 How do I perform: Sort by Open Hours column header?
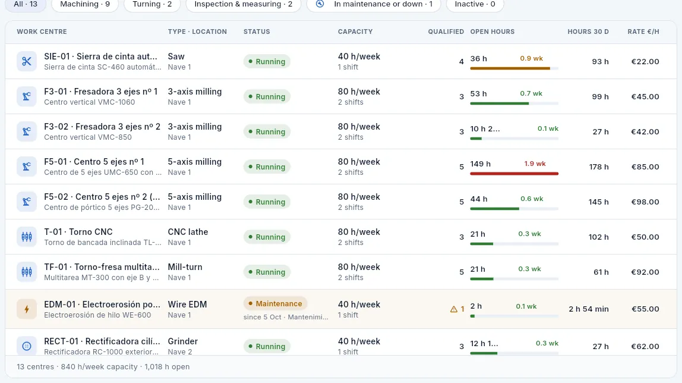[492, 32]
